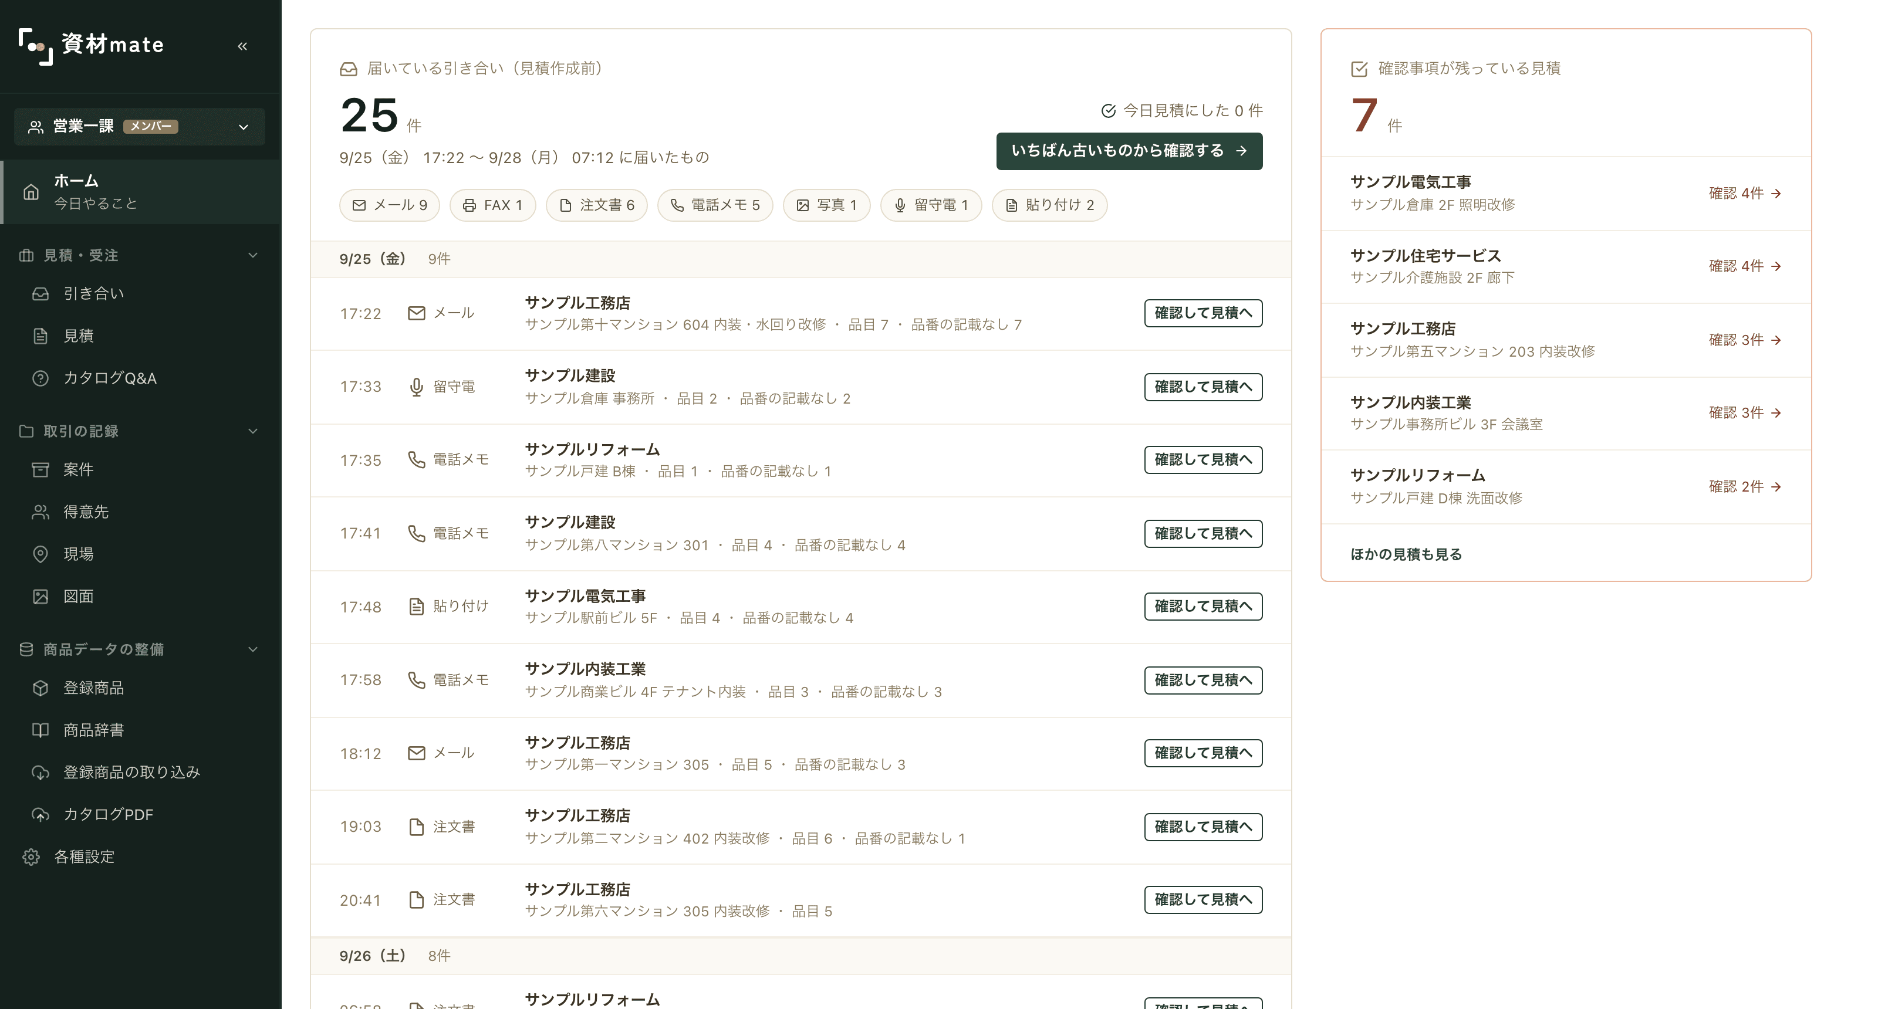Click the 得意先 people icon
Screen dimensions: 1878x1009
(x=41, y=512)
